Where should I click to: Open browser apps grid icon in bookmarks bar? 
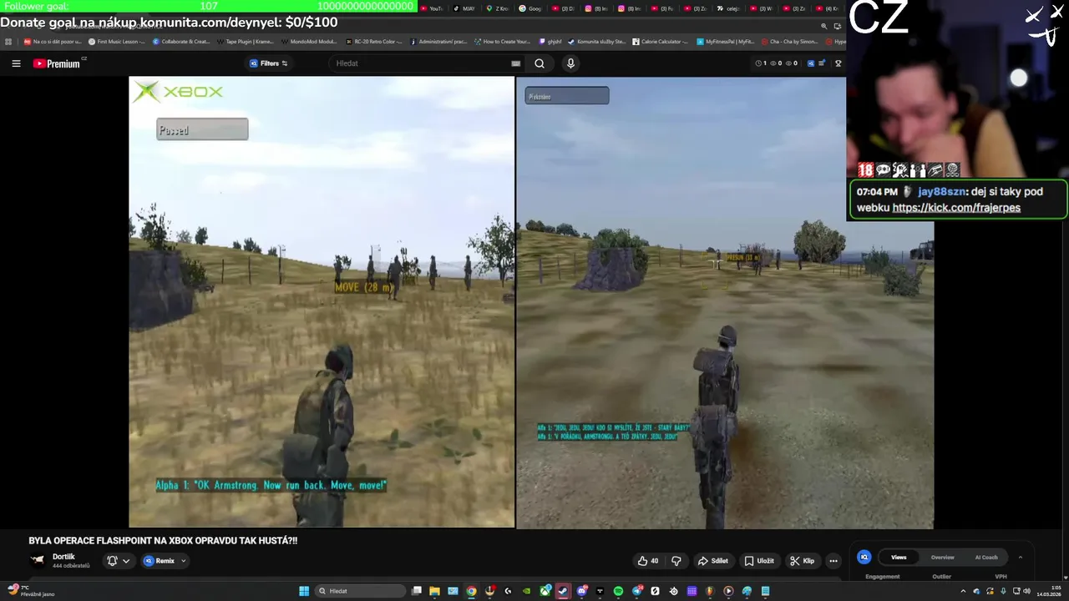[x=8, y=42]
